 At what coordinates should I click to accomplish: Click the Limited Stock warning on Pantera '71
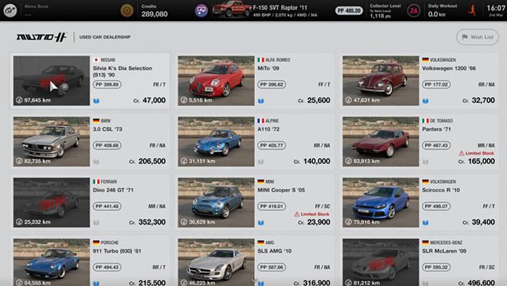(x=477, y=153)
